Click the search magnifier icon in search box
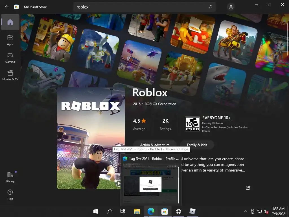 [x=211, y=7]
